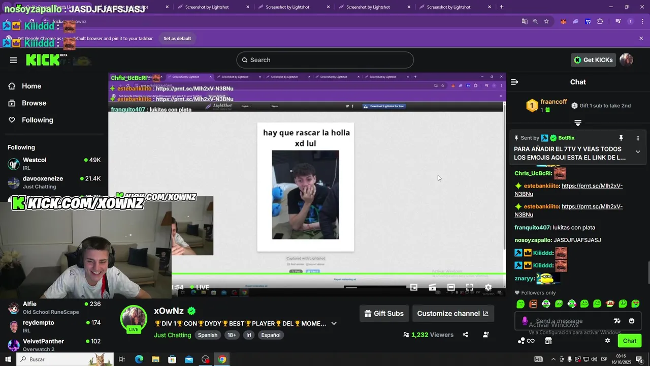The image size is (650, 366).
Task: Open the 7TV emote menu in chat input
Action: click(617, 321)
